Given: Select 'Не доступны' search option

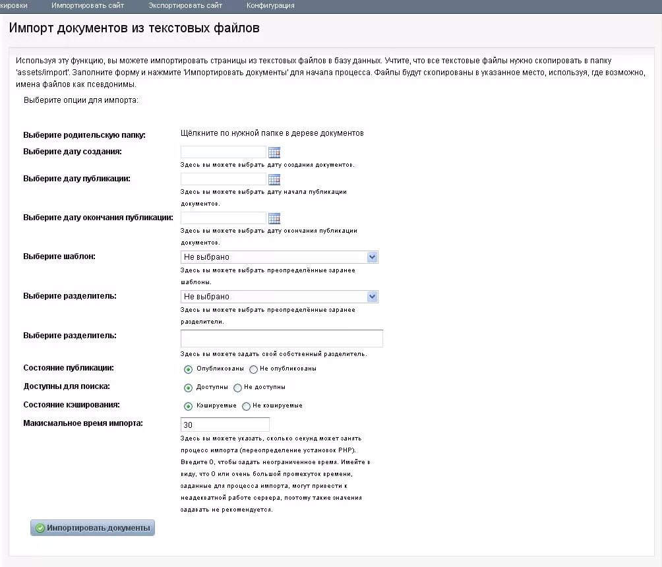Looking at the screenshot, I should (237, 388).
